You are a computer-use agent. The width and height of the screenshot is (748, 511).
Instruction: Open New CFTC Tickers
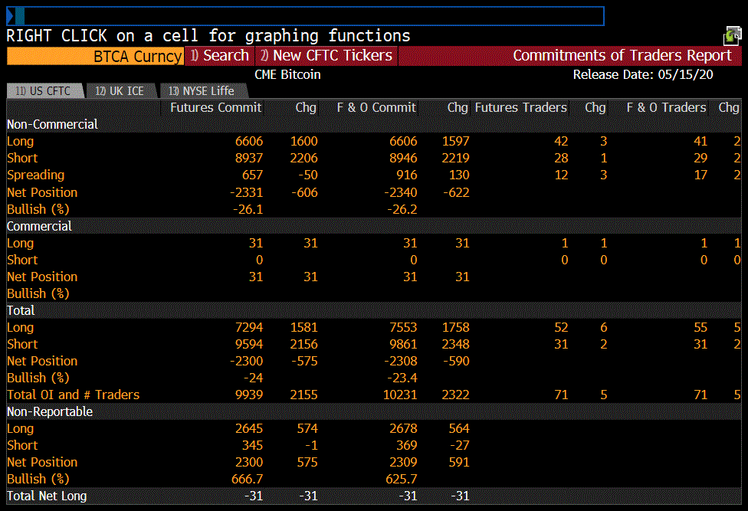click(x=326, y=56)
